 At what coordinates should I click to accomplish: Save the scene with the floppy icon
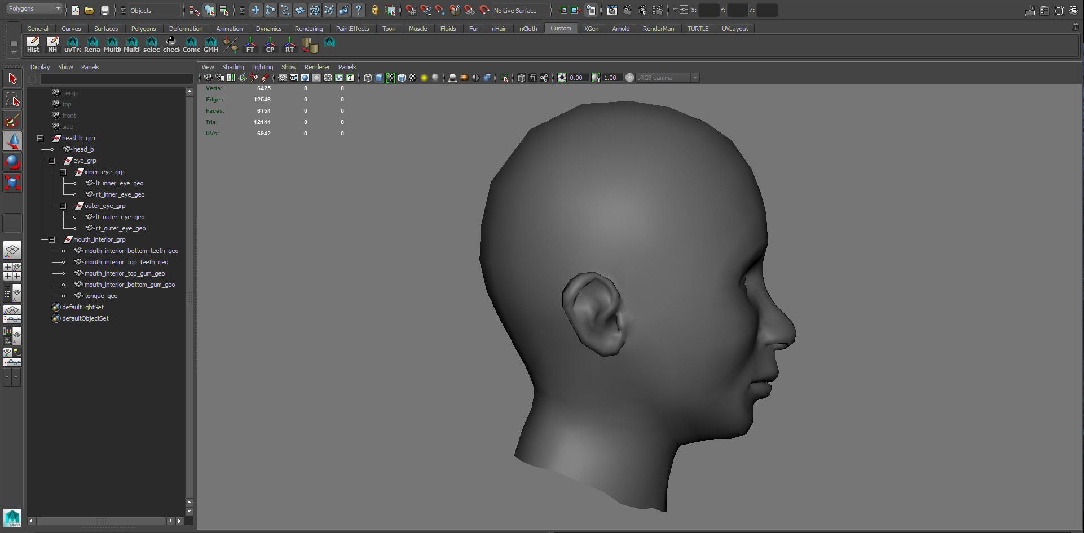point(104,10)
